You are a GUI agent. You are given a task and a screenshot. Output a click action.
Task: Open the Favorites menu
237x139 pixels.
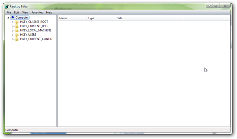(37, 12)
